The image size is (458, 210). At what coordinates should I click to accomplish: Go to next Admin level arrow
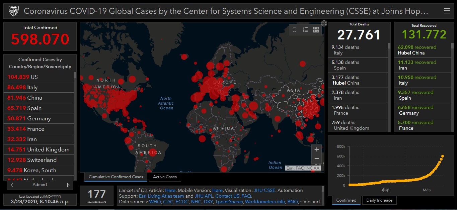(x=68, y=185)
